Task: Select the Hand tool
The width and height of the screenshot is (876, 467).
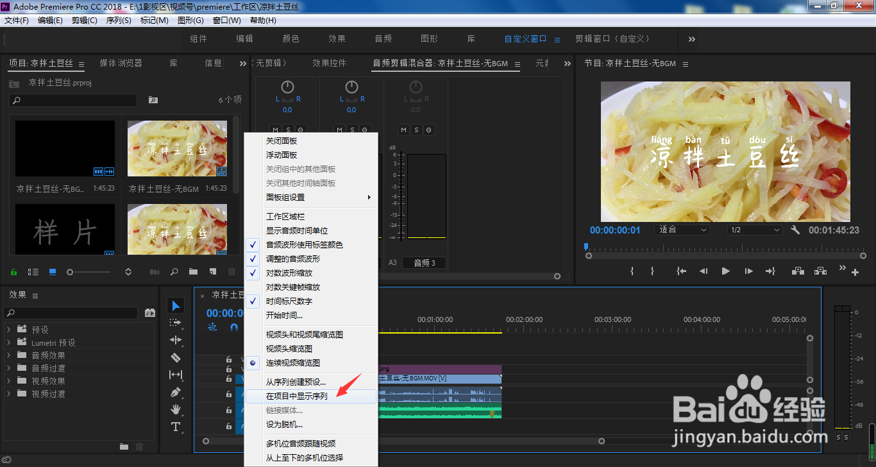Action: [176, 409]
